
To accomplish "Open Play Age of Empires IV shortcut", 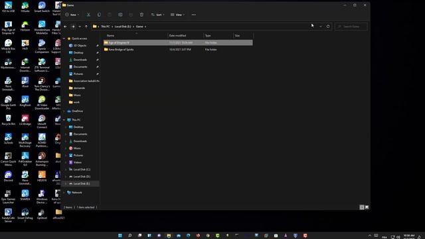I will pos(8,27).
